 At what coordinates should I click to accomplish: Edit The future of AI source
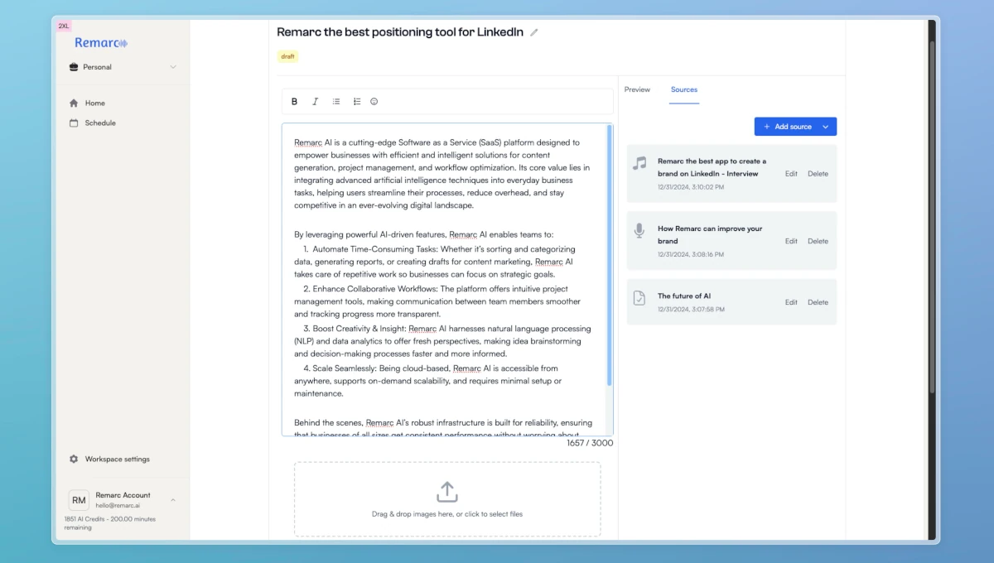pyautogui.click(x=791, y=302)
